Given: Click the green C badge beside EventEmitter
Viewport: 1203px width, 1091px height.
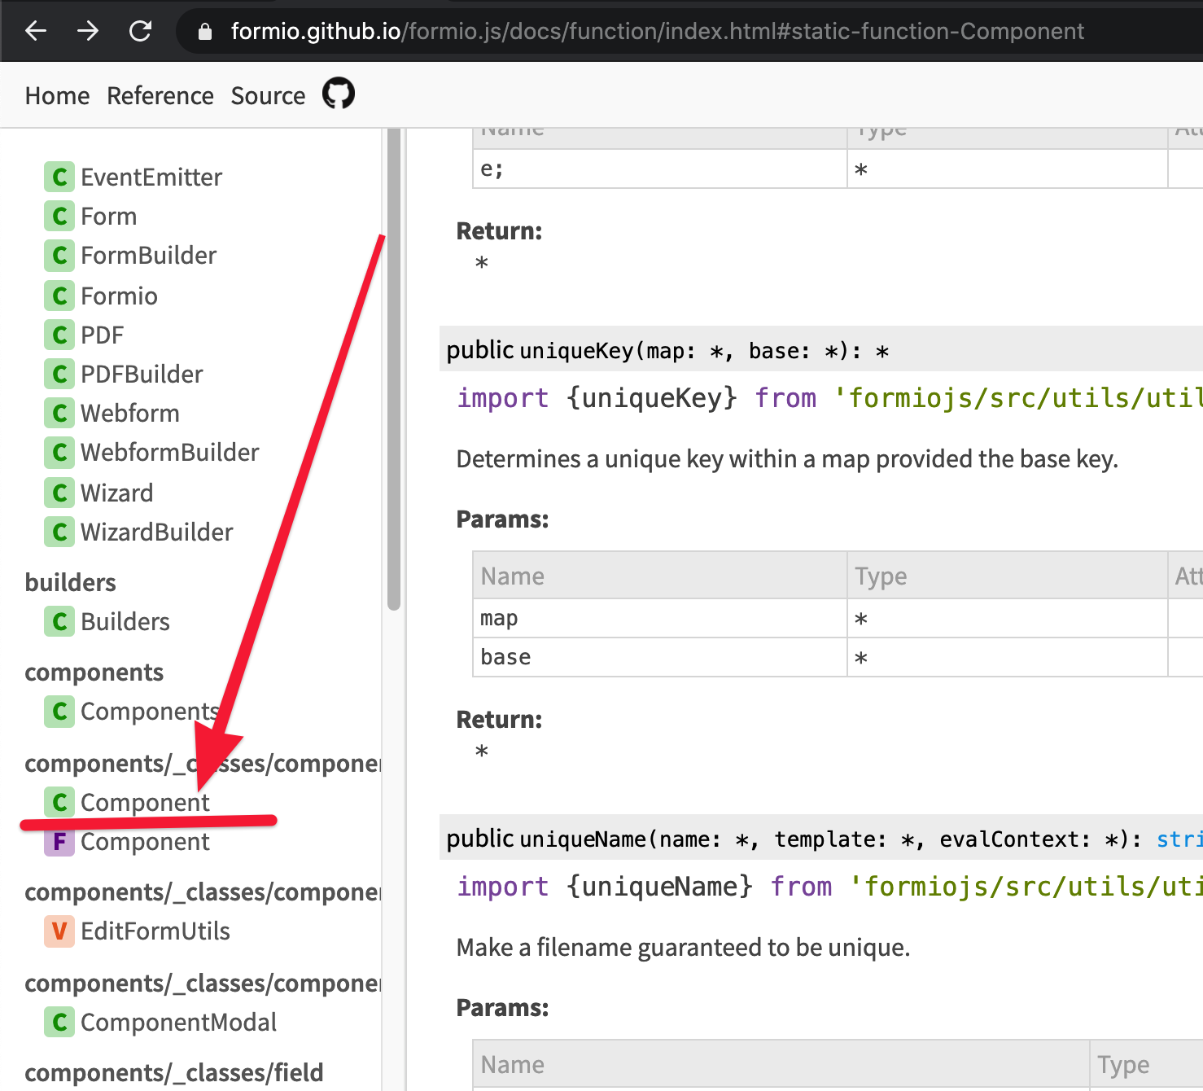Looking at the screenshot, I should [x=59, y=177].
